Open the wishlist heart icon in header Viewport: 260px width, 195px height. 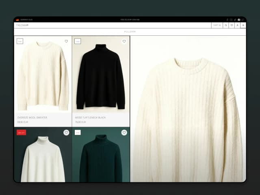pyautogui.click(x=232, y=25)
